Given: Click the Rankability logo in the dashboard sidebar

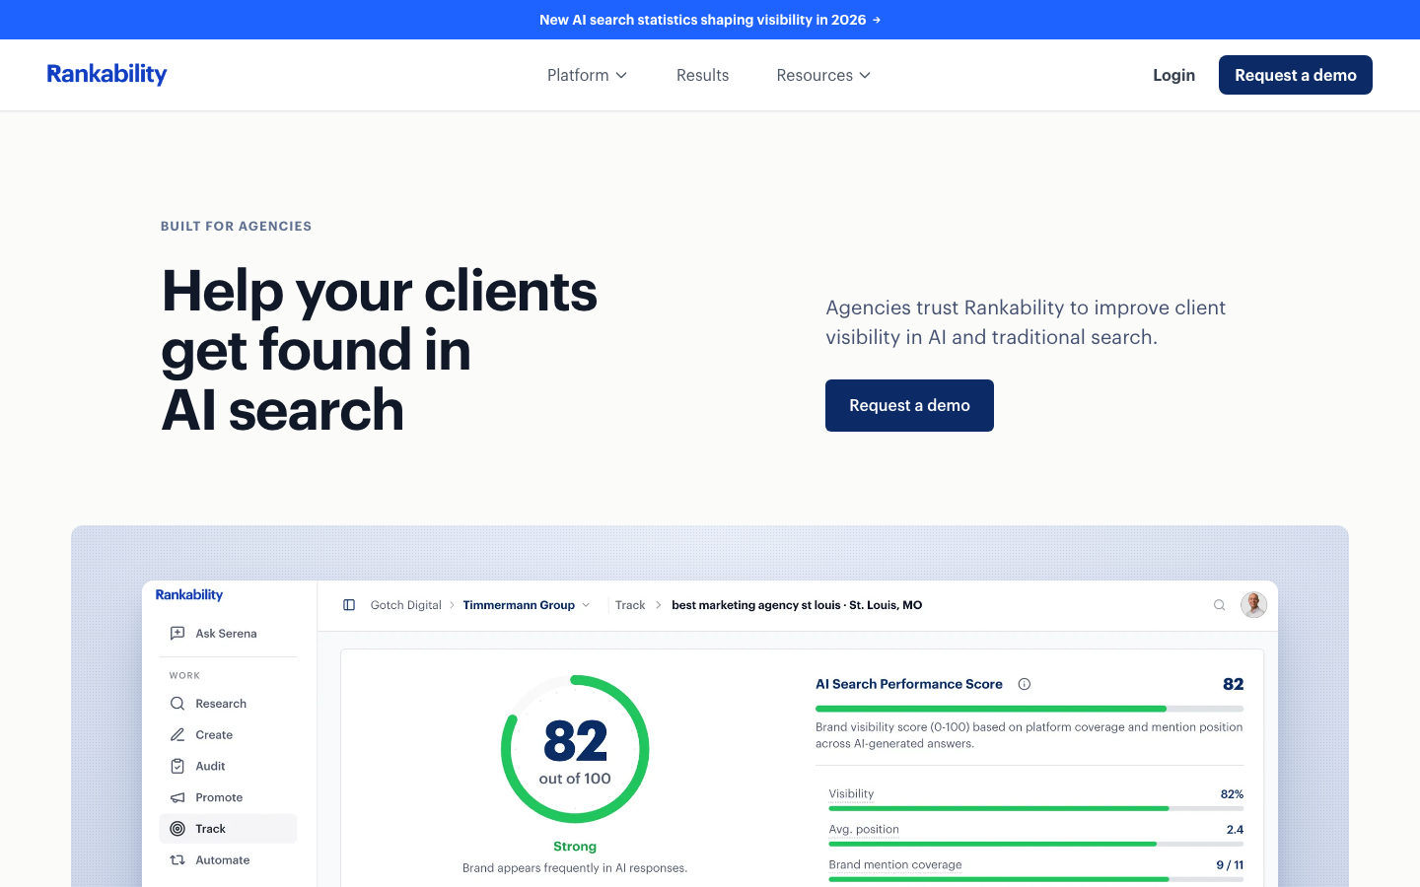Looking at the screenshot, I should click(189, 594).
